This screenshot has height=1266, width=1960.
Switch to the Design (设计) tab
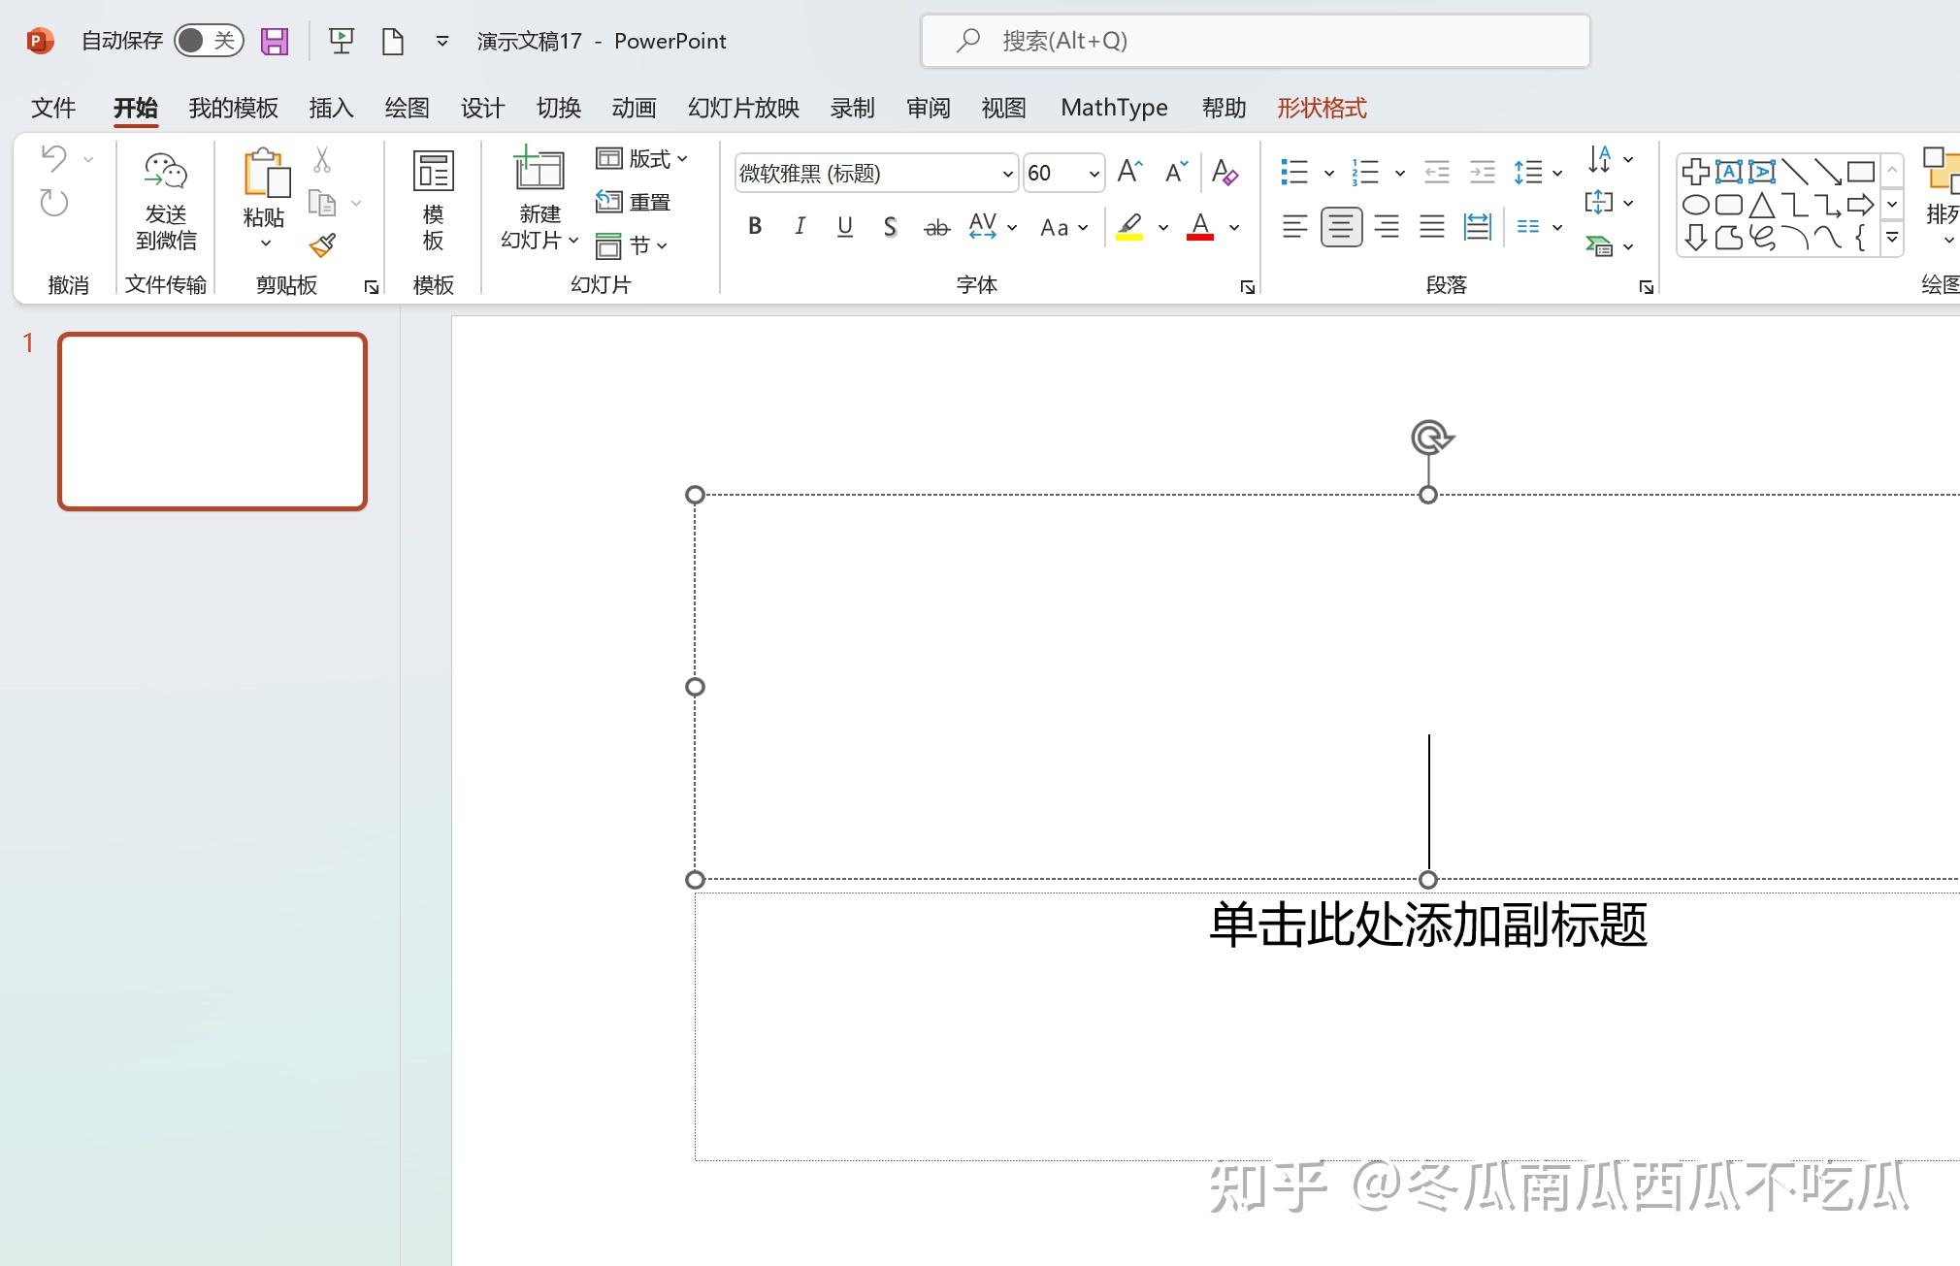tap(482, 108)
